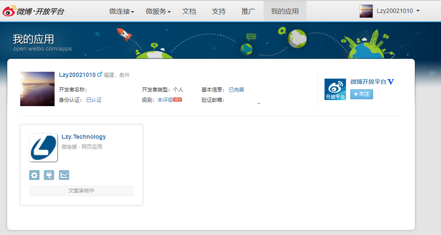This screenshot has width=441, height=235.
Task: Click the Weibo open platform logo
Action: click(33, 11)
